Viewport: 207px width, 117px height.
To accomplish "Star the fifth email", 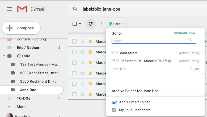I will 82,84.
